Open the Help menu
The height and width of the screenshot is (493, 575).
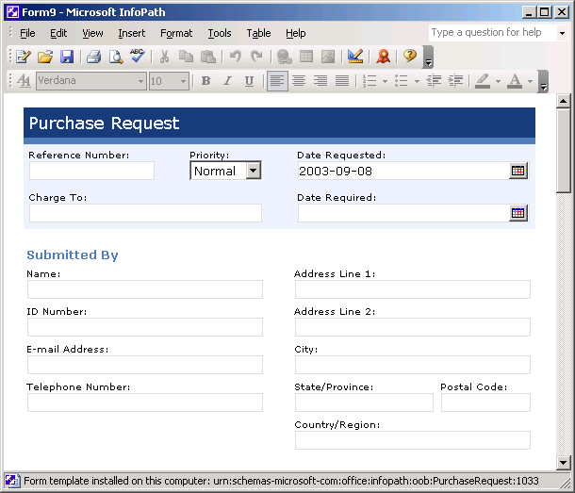pyautogui.click(x=296, y=33)
